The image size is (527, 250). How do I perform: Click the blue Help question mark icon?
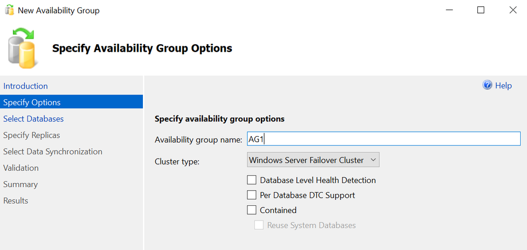coord(487,85)
